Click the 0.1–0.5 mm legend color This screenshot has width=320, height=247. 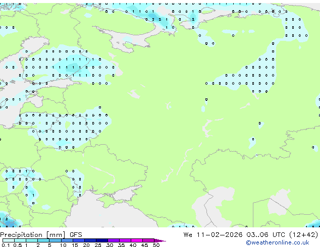coord(9,240)
